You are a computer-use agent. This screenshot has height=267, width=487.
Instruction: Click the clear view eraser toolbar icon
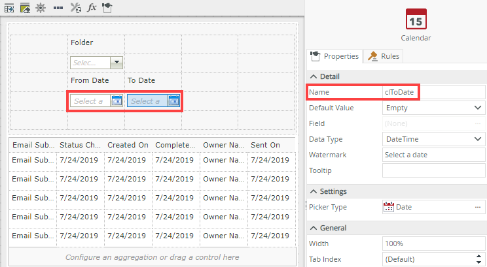click(25, 8)
